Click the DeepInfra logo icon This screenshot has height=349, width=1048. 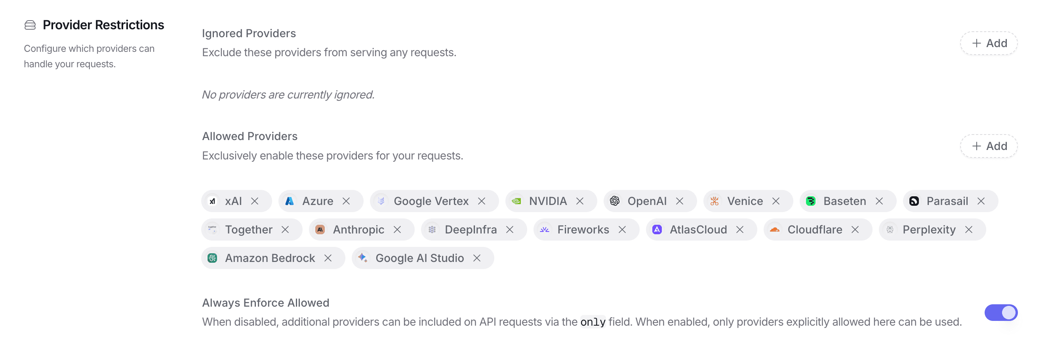[432, 230]
